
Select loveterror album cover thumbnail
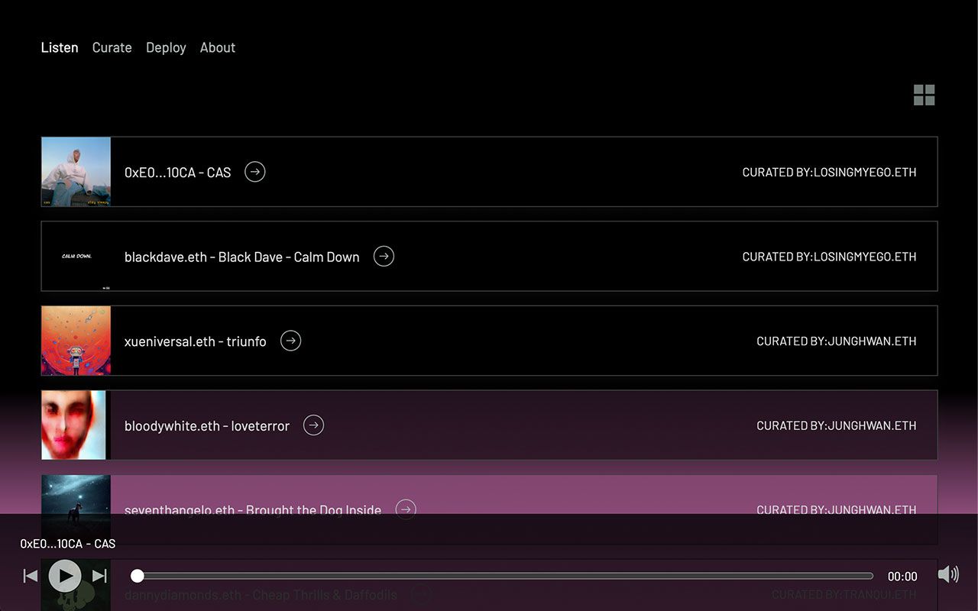76,425
